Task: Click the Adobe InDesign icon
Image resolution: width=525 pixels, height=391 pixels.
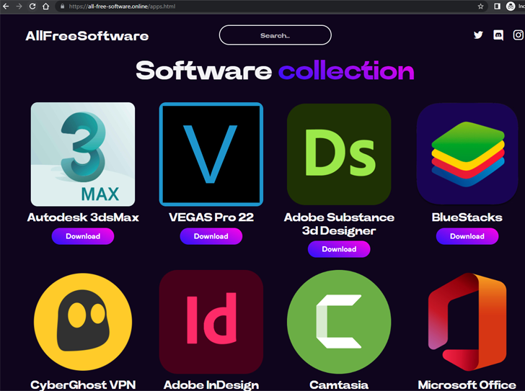Action: pos(211,322)
